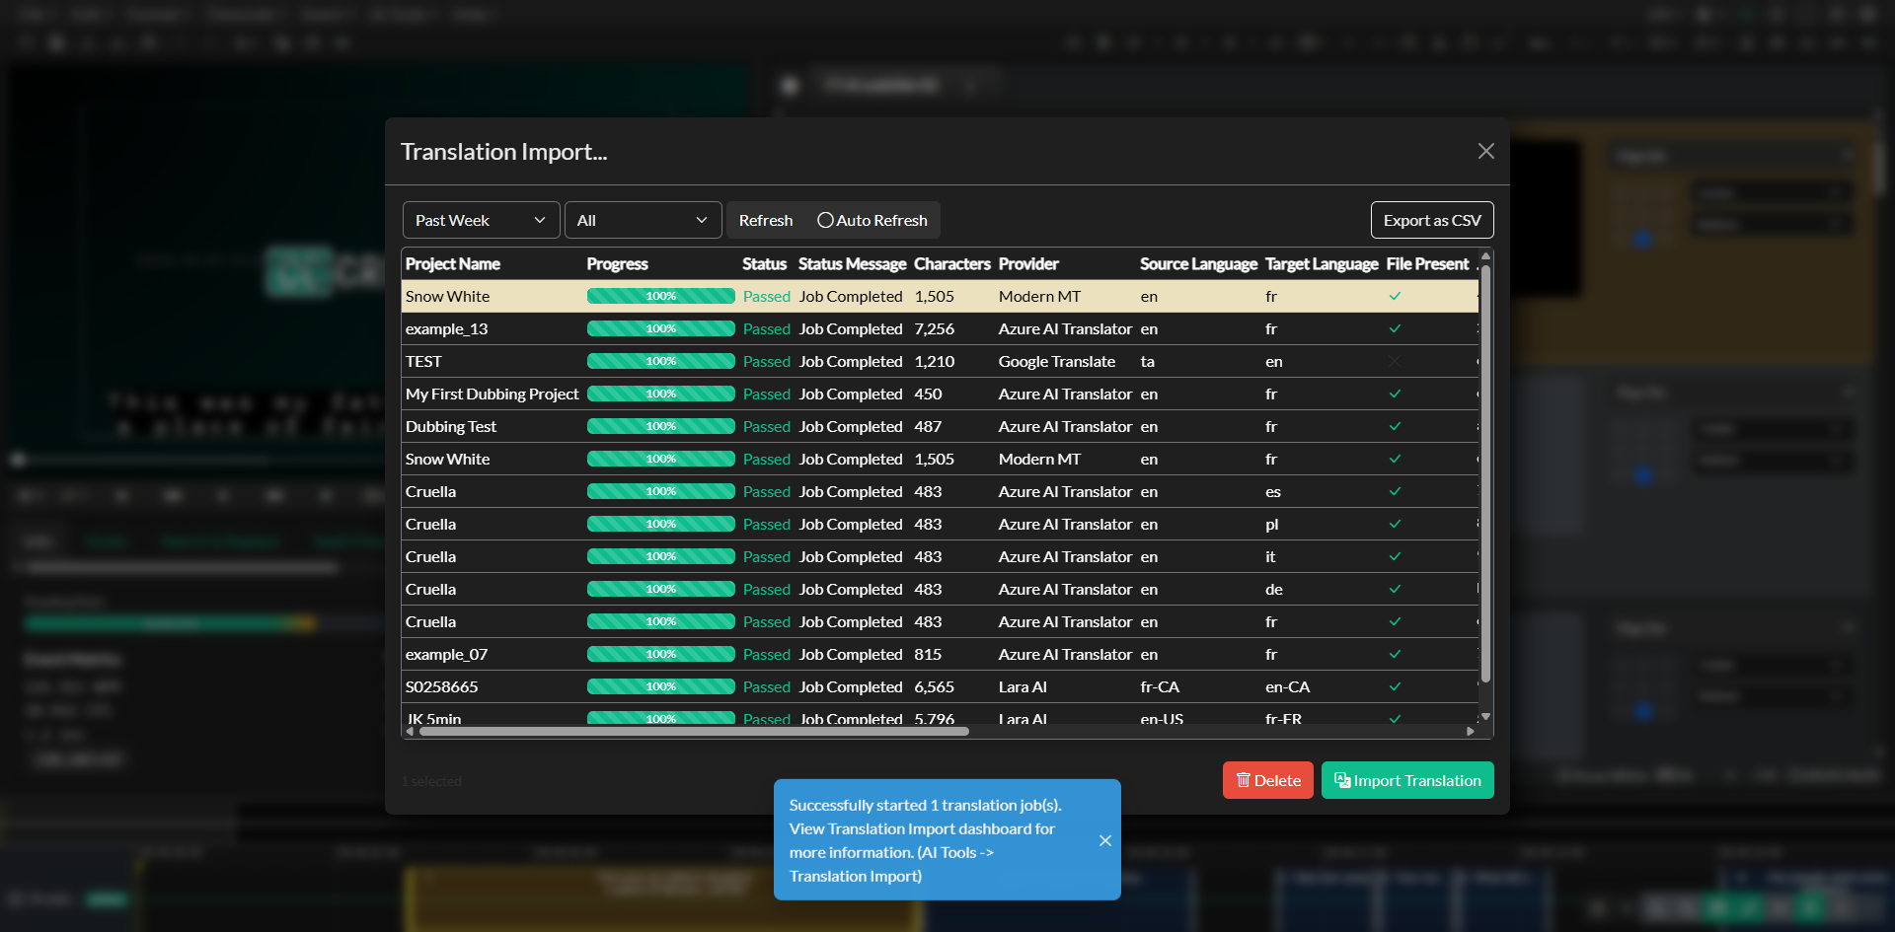Click File Present checkmark for Cruella es row

click(x=1395, y=491)
